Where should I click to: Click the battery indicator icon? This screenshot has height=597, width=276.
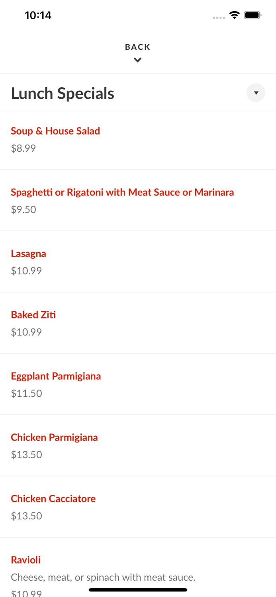tap(253, 15)
